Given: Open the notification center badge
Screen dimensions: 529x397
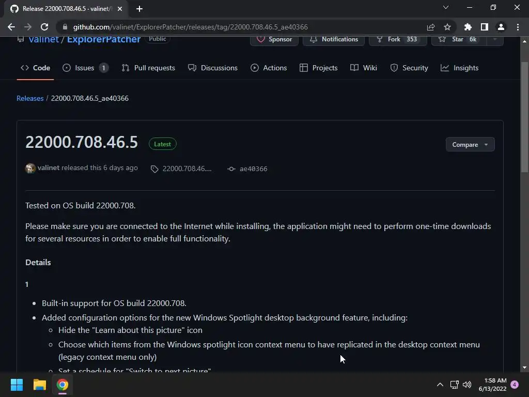Looking at the screenshot, I should pyautogui.click(x=515, y=385).
